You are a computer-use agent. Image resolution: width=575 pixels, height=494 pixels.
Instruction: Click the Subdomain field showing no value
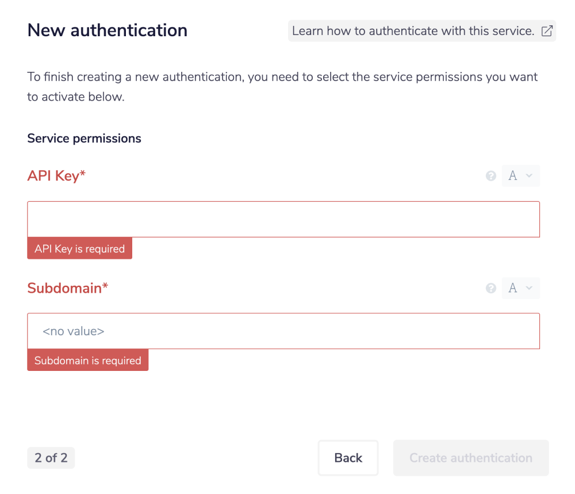click(283, 331)
